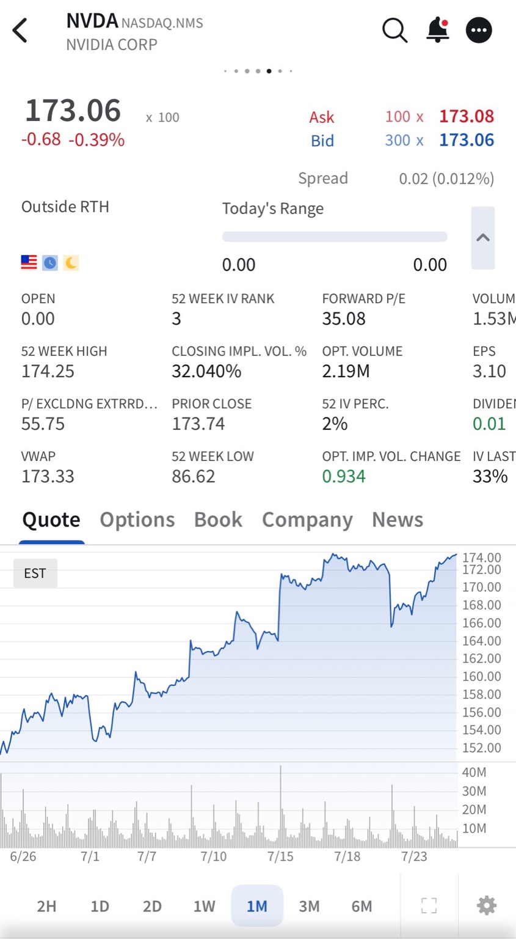Viewport: 516px width, 939px height.
Task: Tap the US flag icon
Action: pos(29,263)
